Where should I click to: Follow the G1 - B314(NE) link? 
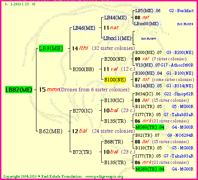click(x=180, y=86)
